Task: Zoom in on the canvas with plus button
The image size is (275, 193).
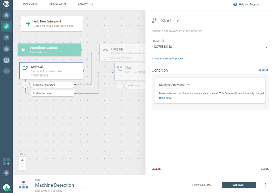Action: [22, 160]
